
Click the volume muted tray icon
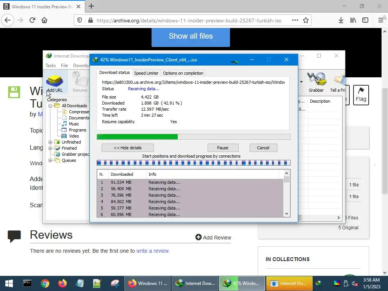pos(355,283)
